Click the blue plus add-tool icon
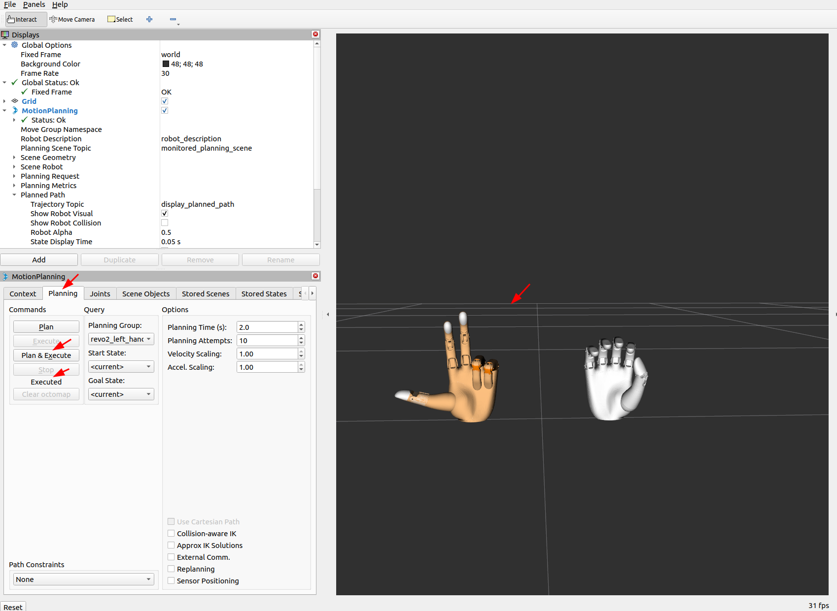Screen dimensions: 837x611 pos(149,20)
